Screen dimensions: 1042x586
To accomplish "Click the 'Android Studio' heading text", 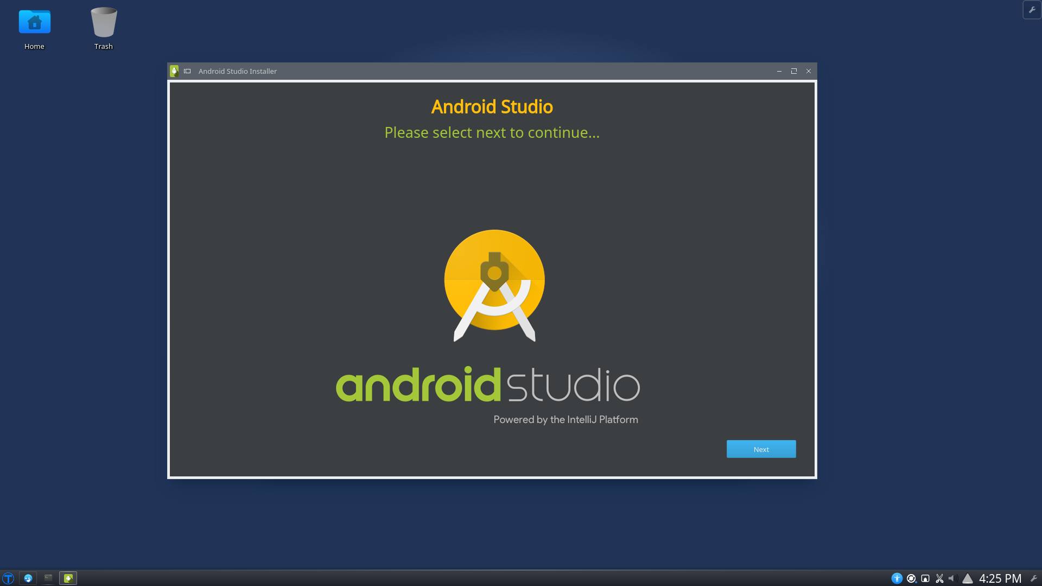I will click(492, 107).
